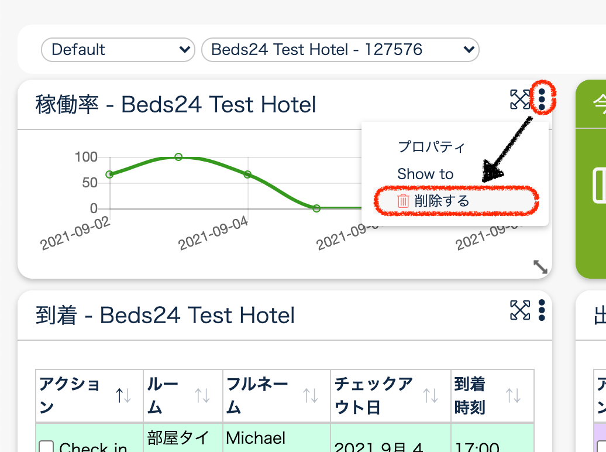Click the 100 percent occupancy data point

178,157
